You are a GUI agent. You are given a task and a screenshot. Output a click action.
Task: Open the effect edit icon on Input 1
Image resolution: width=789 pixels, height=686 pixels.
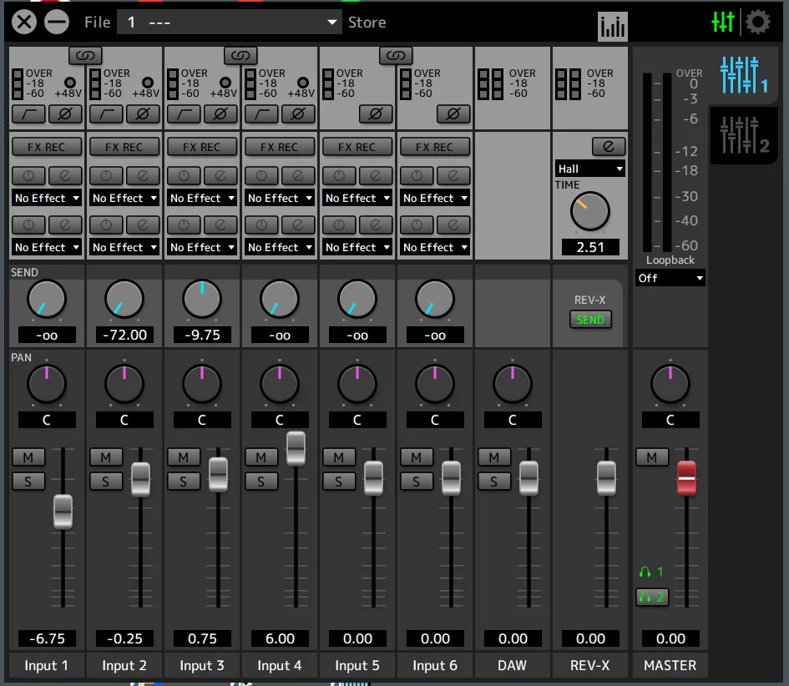65,176
